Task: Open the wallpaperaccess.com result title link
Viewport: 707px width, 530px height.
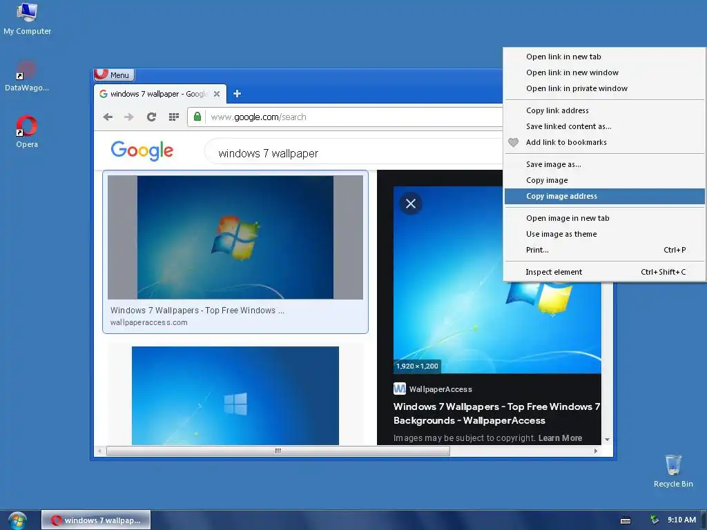Action: [x=197, y=310]
